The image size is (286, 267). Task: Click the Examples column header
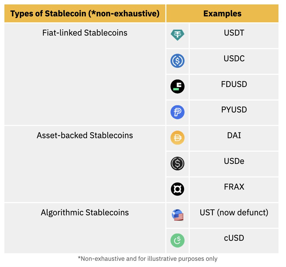(x=222, y=14)
